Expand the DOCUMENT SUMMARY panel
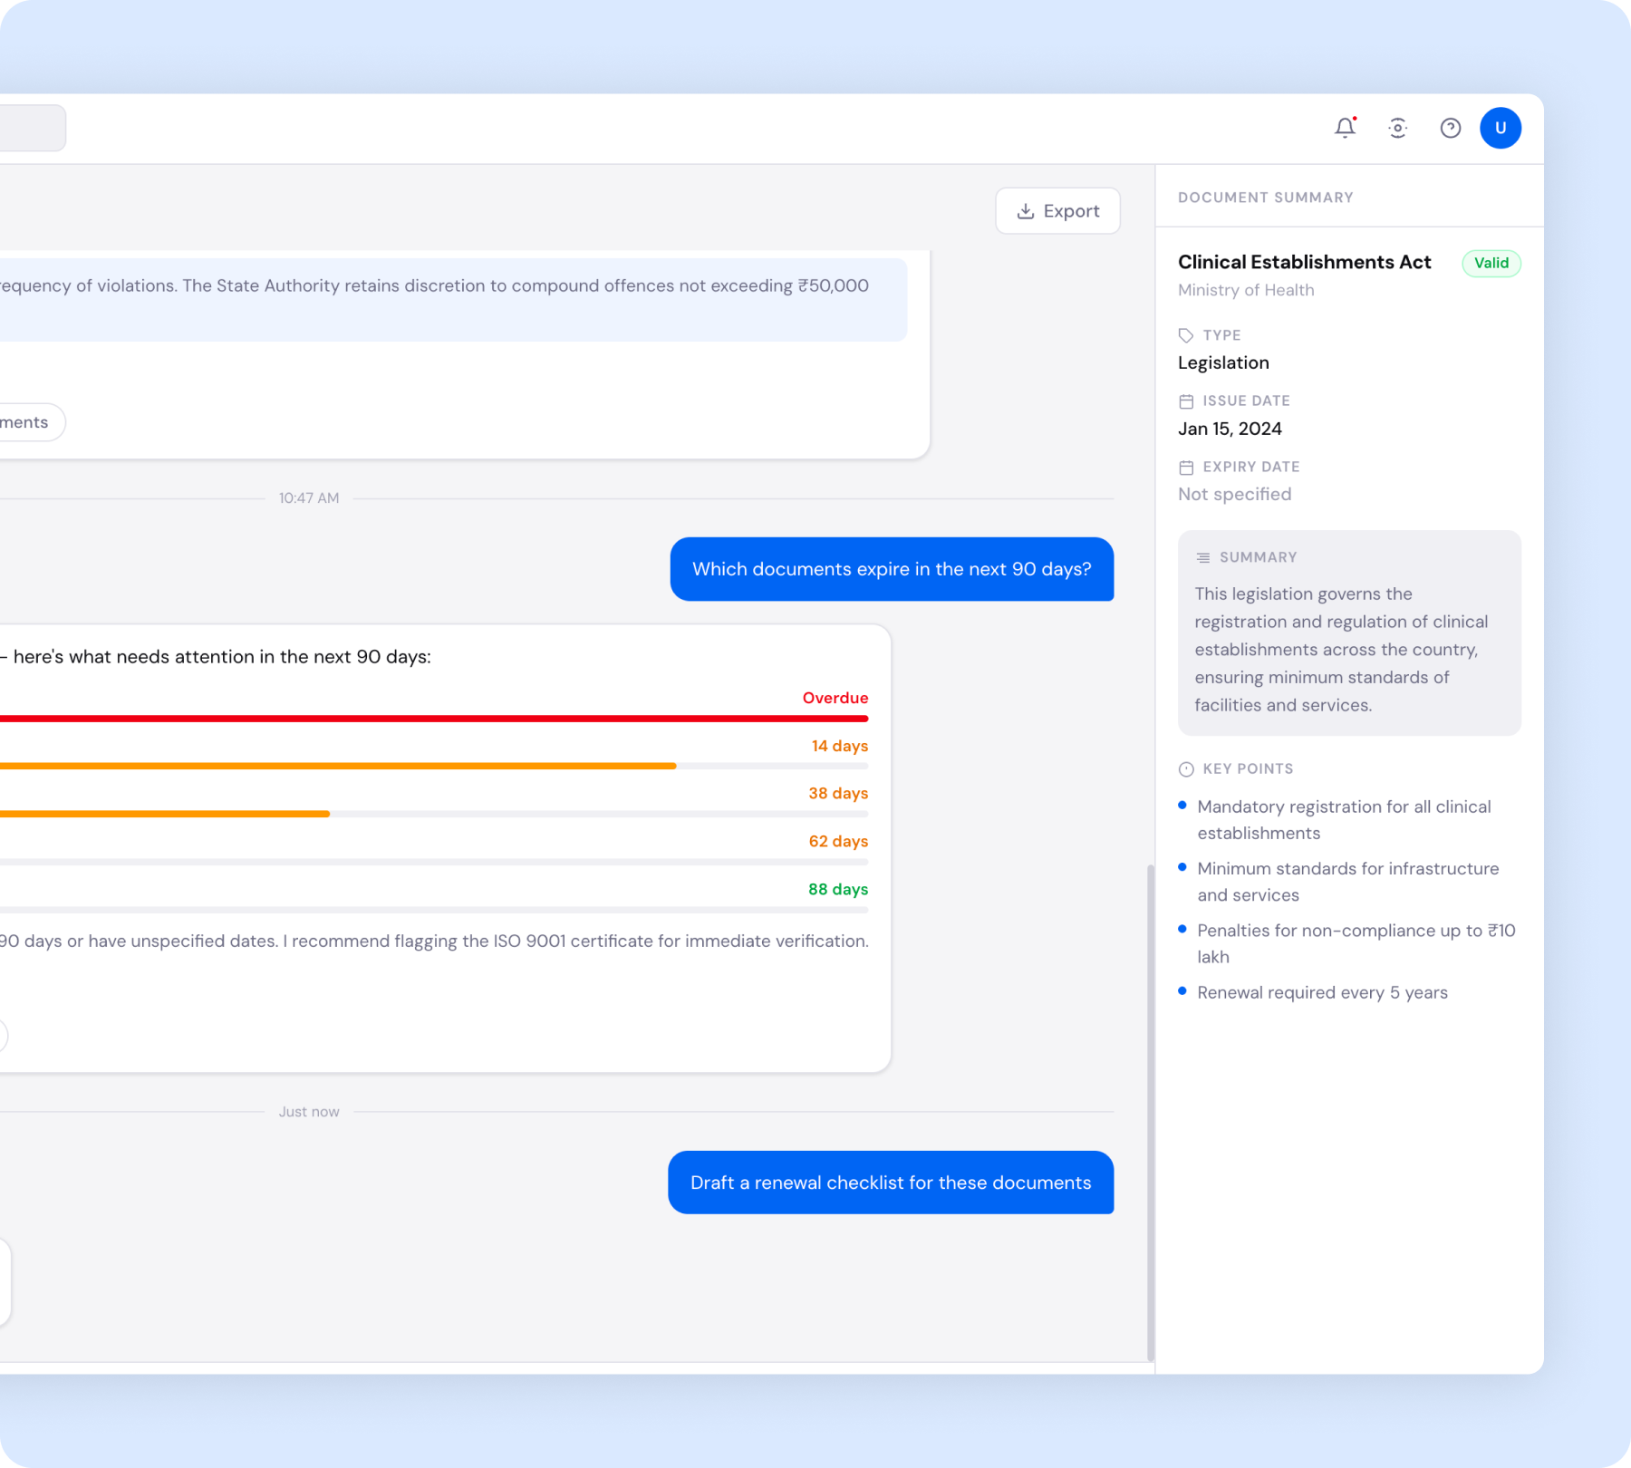This screenshot has width=1631, height=1468. coord(1265,197)
